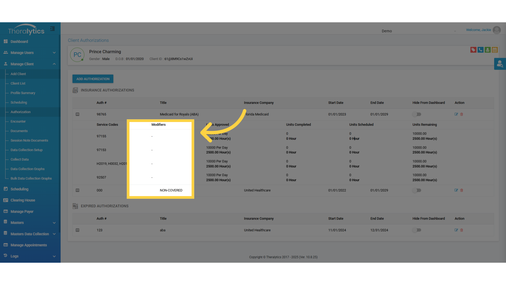506x285 pixels.
Task: Collapse authorization 98765 row details
Action: pos(77,114)
